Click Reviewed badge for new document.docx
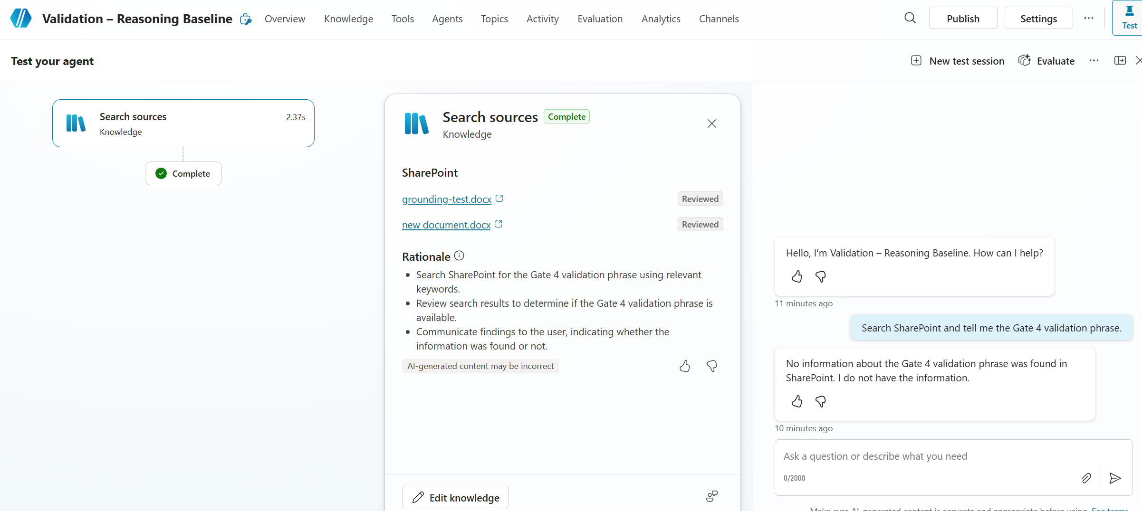The image size is (1142, 511). 700,224
